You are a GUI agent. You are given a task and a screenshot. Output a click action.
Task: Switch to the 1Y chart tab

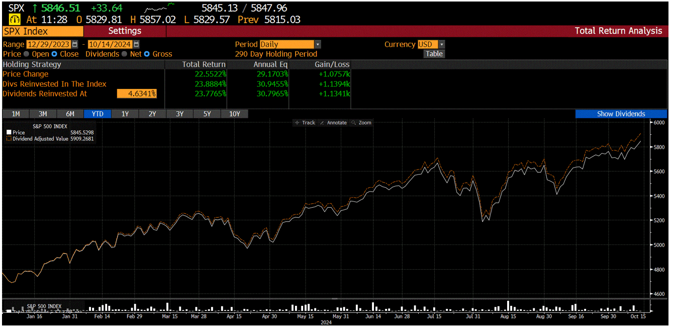pyautogui.click(x=125, y=114)
